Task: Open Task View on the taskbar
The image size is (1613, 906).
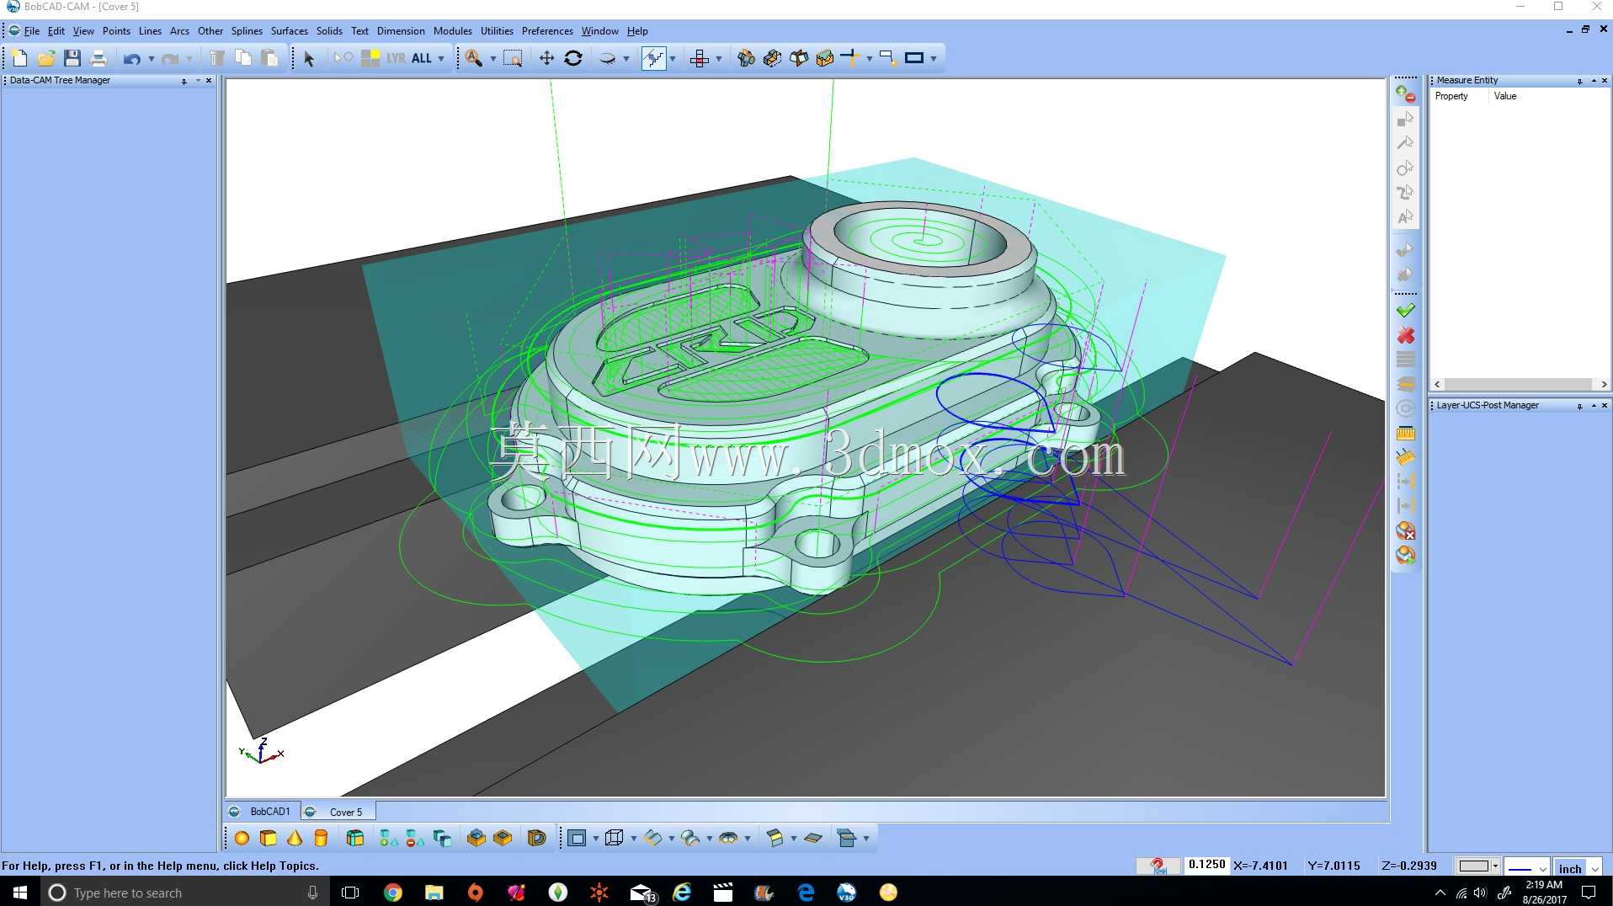Action: pyautogui.click(x=351, y=893)
